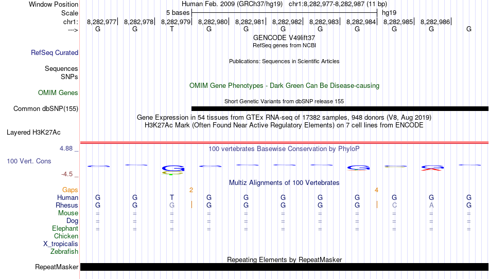The image size is (489, 279).
Task: Click the Chicken alignment row label
Action: [66, 236]
